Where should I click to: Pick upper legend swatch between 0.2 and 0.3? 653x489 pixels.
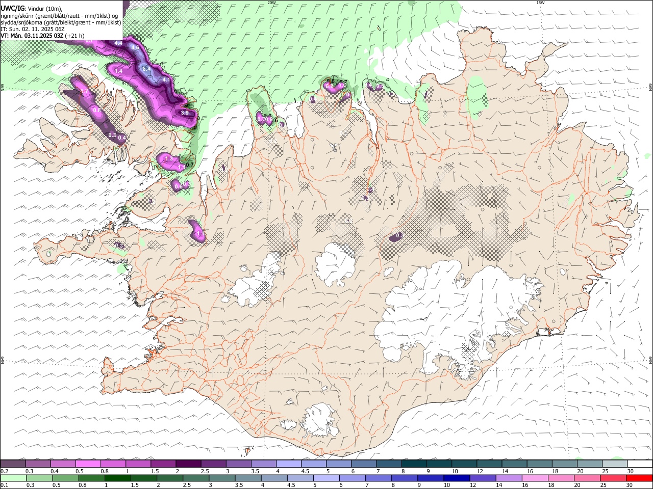pos(13,464)
